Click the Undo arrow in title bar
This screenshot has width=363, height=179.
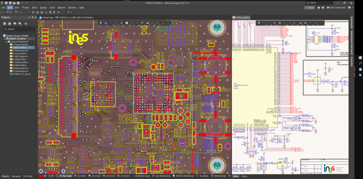pyautogui.click(x=23, y=3)
